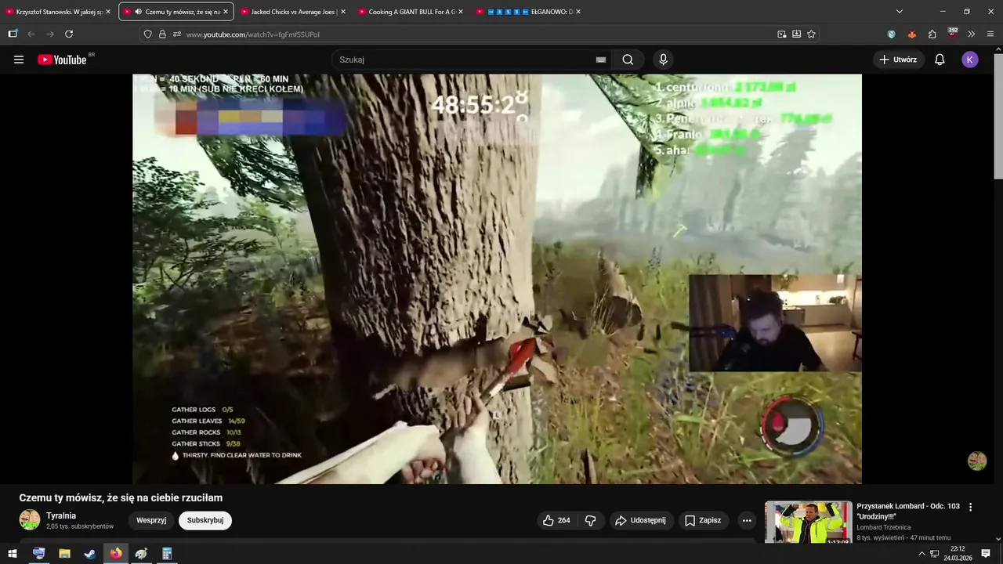This screenshot has height=564, width=1003.
Task: Open more actions three-dot menu below video
Action: tap(747, 520)
